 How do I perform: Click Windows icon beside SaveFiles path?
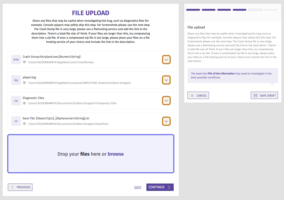24,124
